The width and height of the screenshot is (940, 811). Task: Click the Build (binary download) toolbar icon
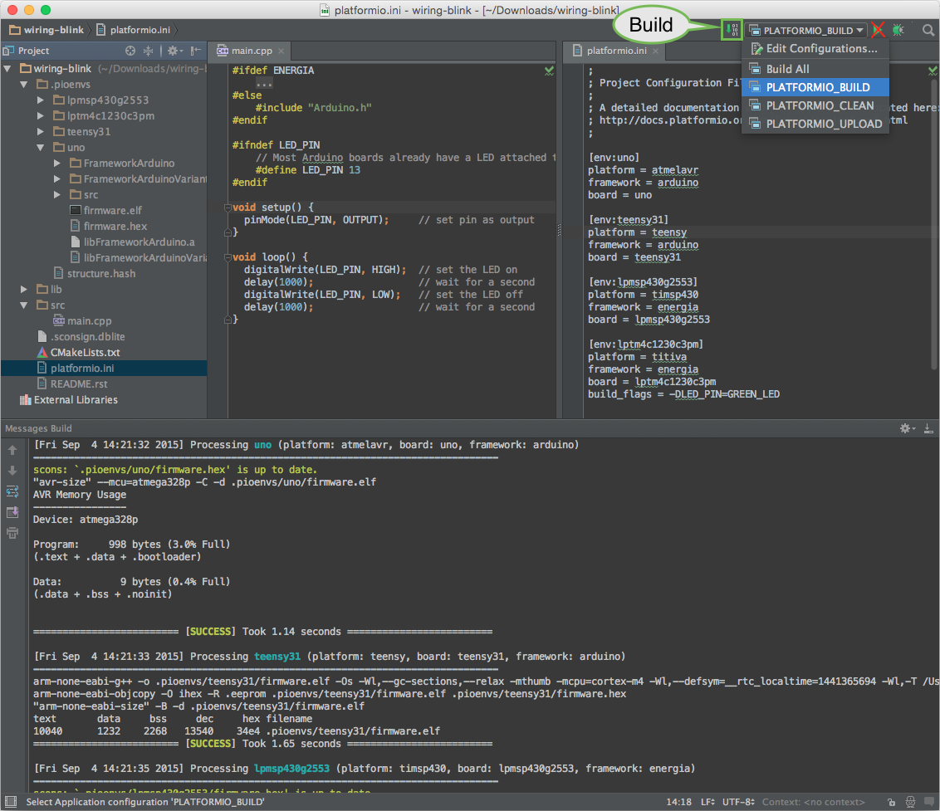pyautogui.click(x=732, y=29)
